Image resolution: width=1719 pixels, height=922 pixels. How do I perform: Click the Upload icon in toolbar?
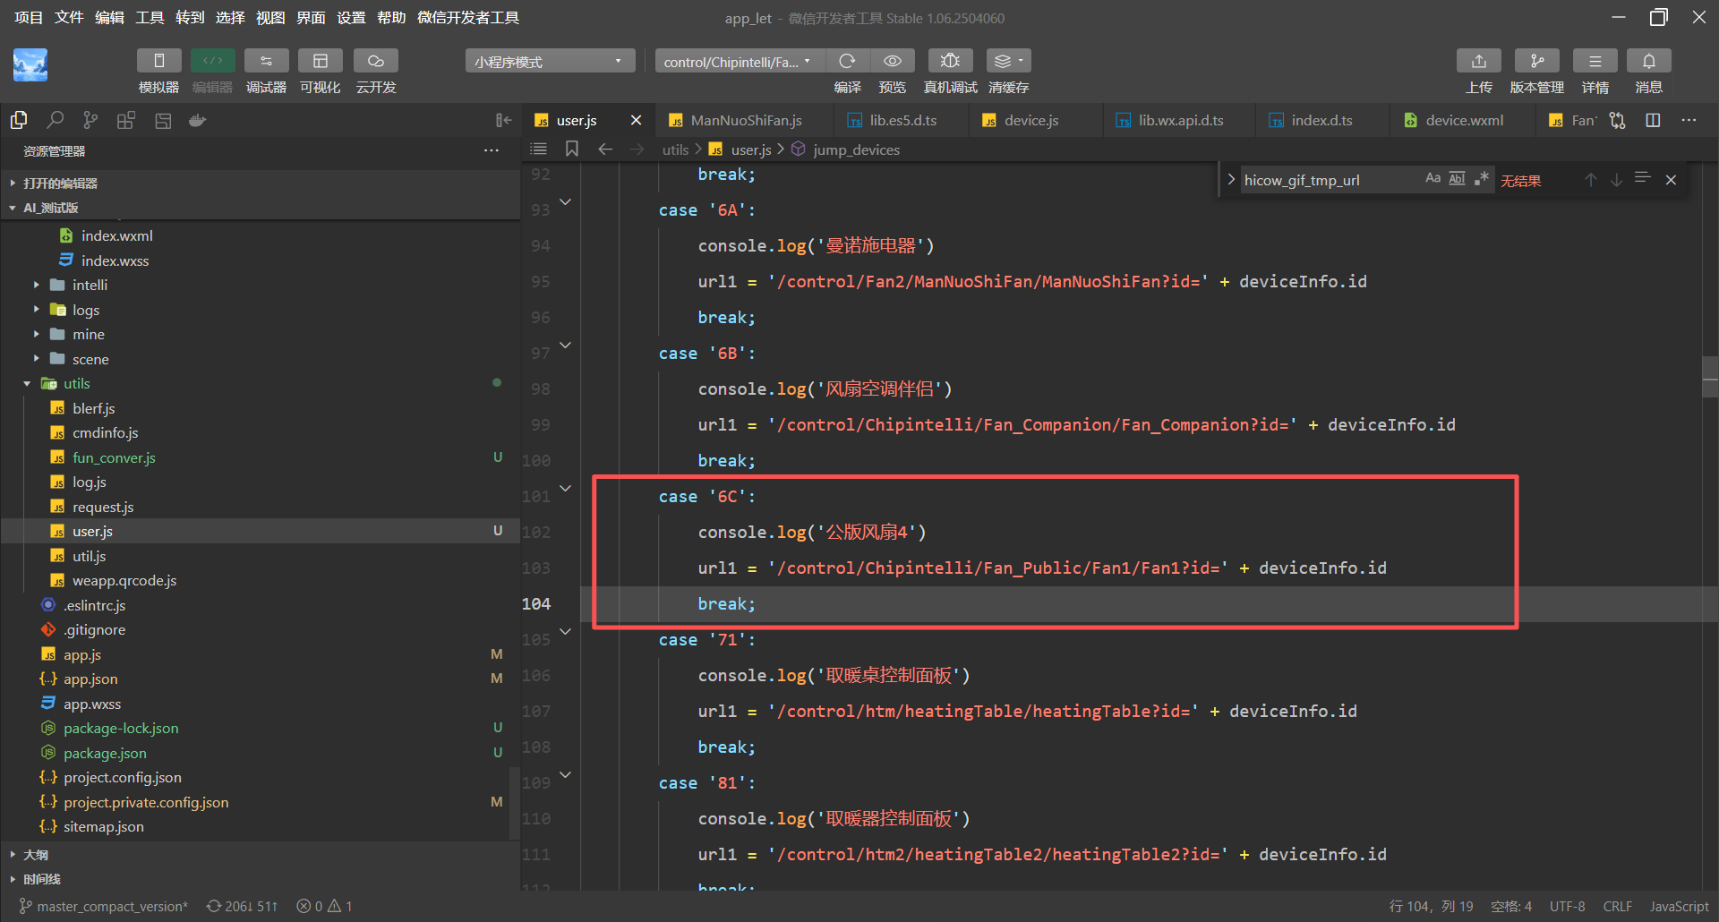[1478, 61]
